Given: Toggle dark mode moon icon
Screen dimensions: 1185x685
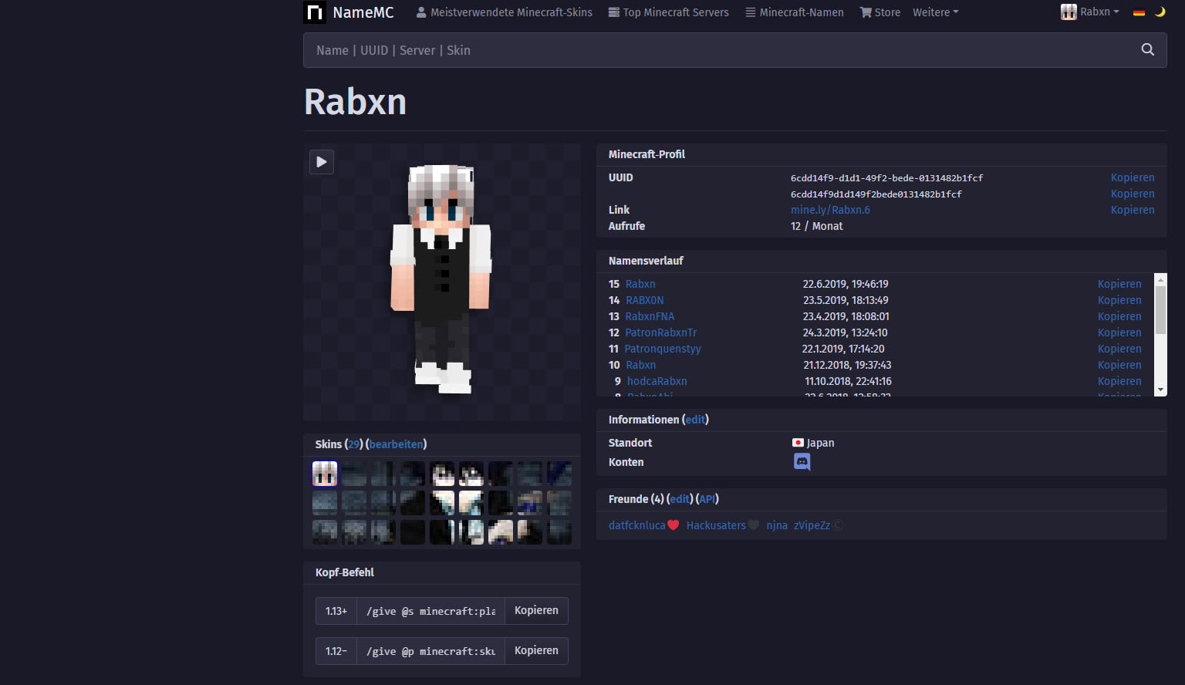Looking at the screenshot, I should 1160,12.
